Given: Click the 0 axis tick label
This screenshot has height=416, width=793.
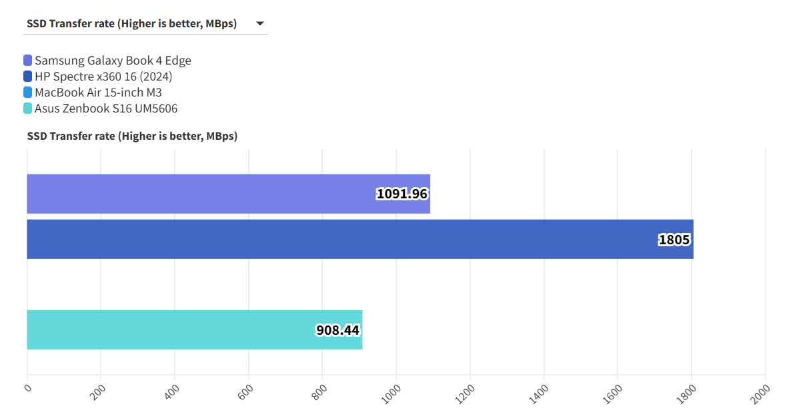Looking at the screenshot, I should pos(27,387).
